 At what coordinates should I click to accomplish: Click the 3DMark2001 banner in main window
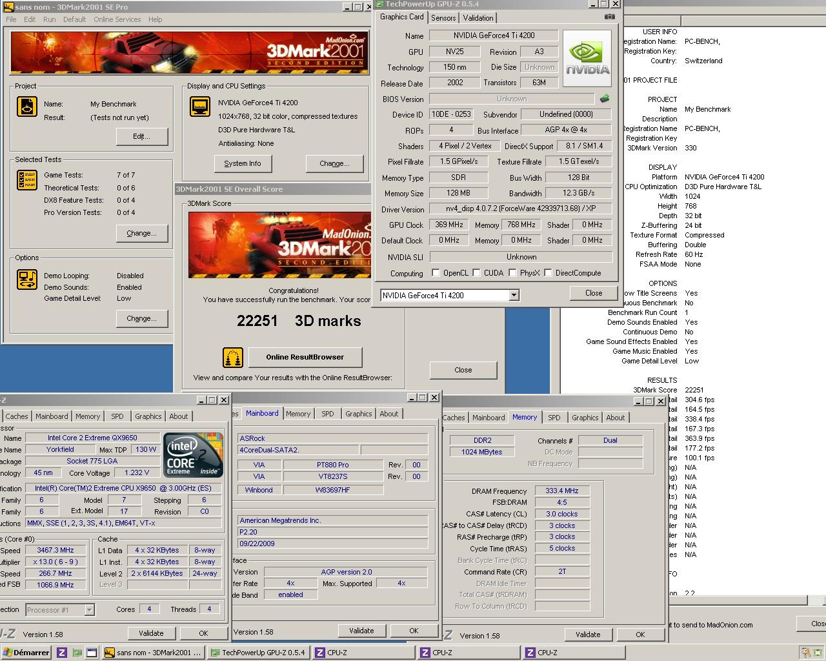(x=188, y=52)
